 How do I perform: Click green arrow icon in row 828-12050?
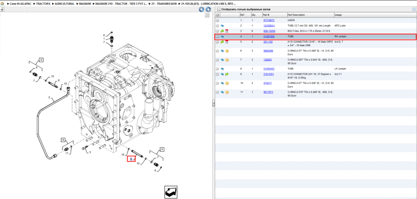pyautogui.click(x=222, y=31)
